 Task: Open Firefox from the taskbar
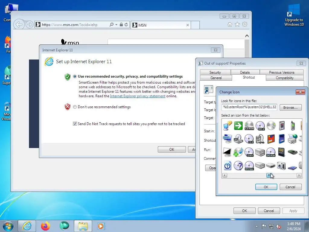[x=46, y=226]
